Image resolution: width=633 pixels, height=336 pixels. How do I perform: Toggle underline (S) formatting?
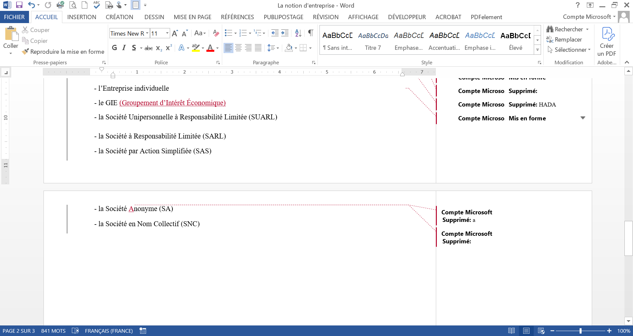[x=134, y=48]
